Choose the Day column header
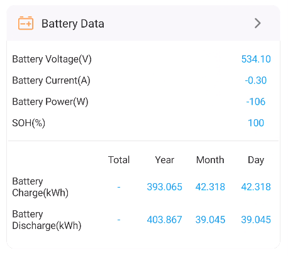The image size is (288, 256). [256, 160]
